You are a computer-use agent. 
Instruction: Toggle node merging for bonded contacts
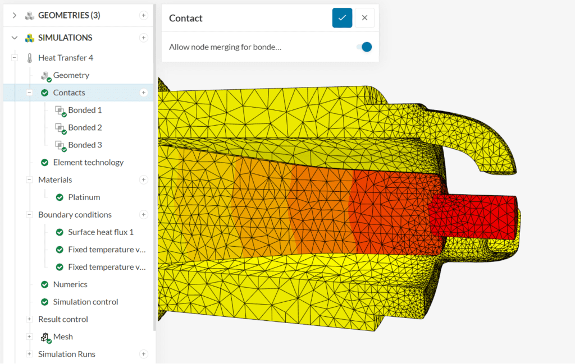(x=364, y=47)
